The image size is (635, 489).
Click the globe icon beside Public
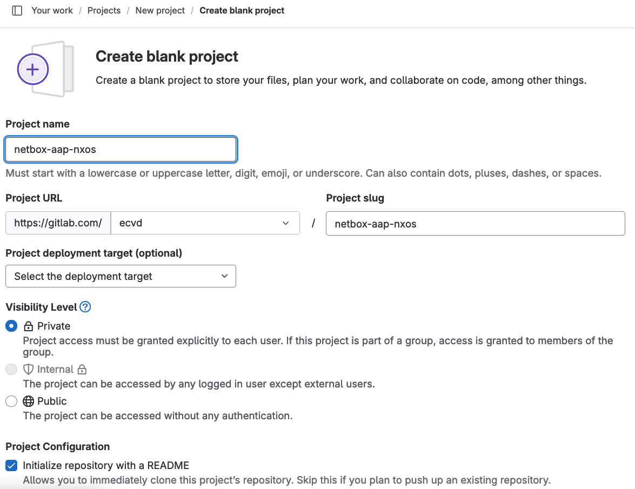[28, 401]
